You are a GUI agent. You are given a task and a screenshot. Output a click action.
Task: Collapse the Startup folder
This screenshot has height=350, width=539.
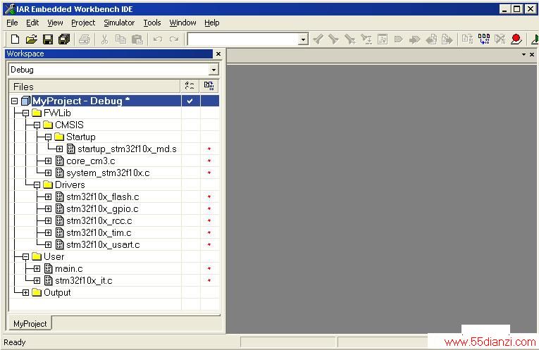48,137
